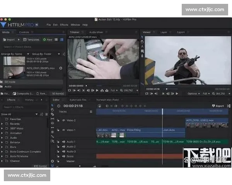Hide the Video 1 track with its eye icon
Screen dimensions: 232x185
[63, 130]
